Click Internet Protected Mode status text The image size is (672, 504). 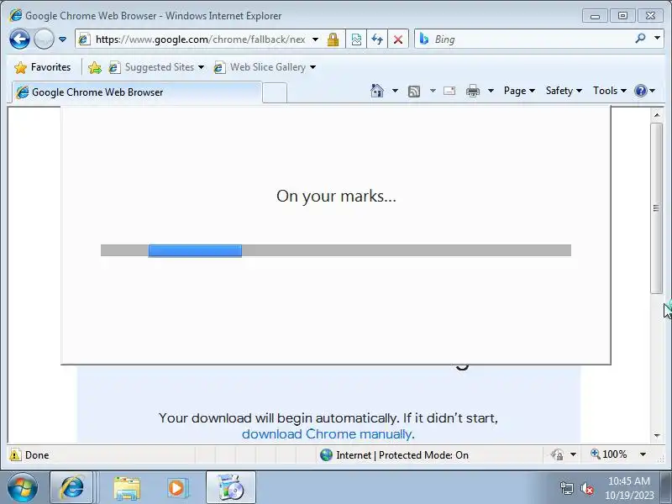click(x=402, y=455)
